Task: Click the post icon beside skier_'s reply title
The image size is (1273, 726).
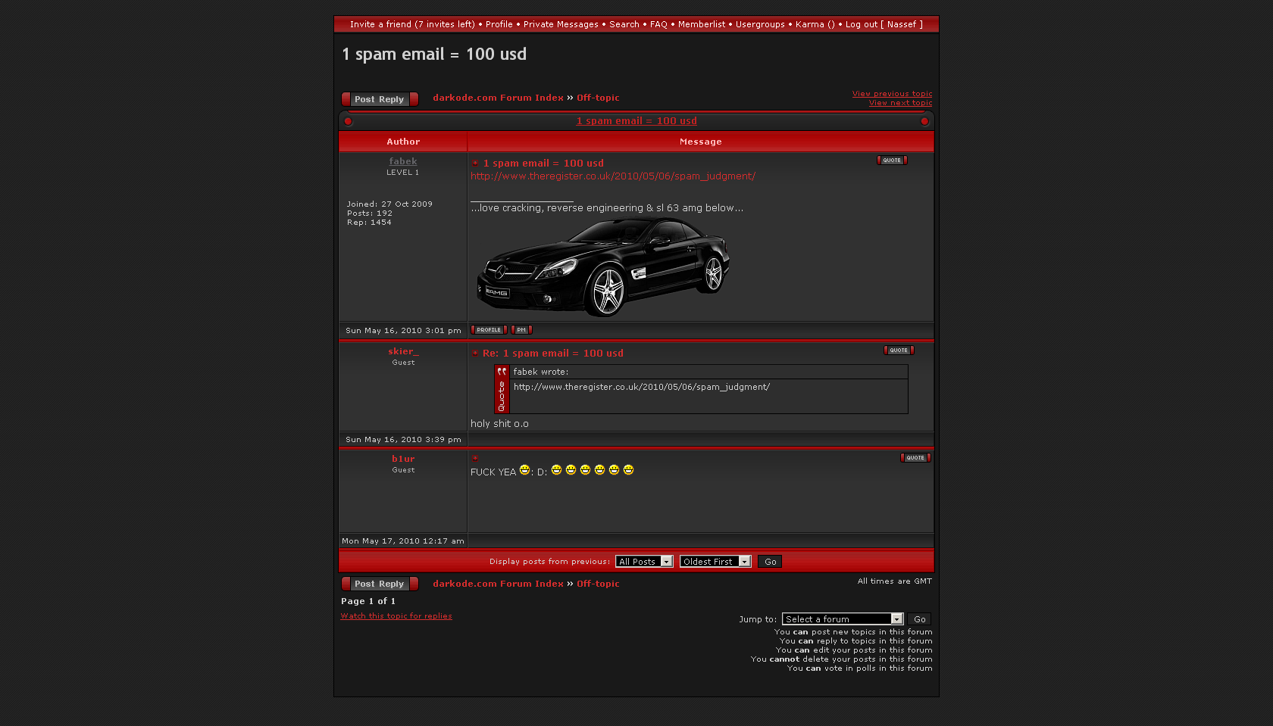Action: [x=475, y=354]
